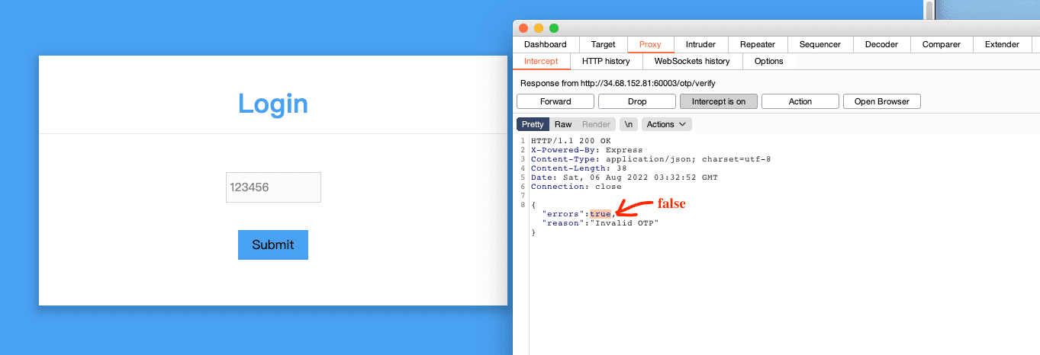Screen dimensions: 1040x355
Task: Toggle the \n non-printable characters button
Action: tap(628, 124)
